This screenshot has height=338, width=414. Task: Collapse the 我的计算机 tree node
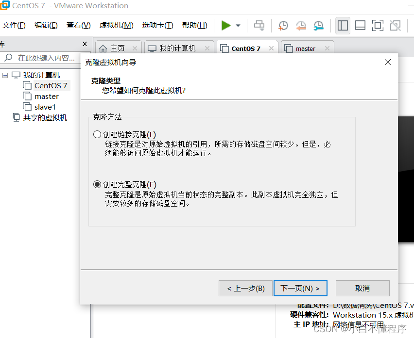click(x=5, y=75)
